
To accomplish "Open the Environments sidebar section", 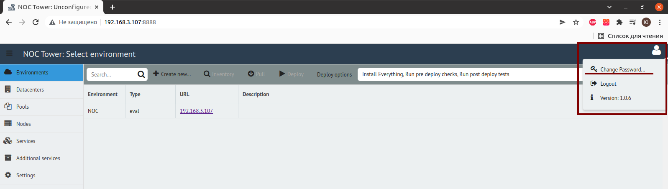I will 42,72.
